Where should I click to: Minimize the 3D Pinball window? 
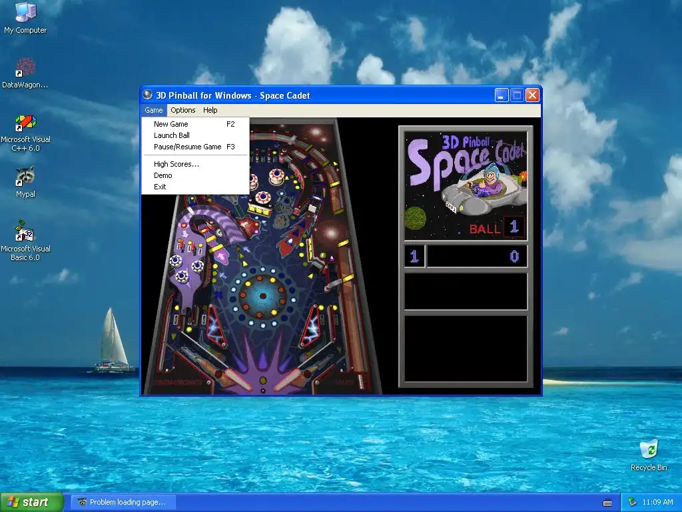502,95
